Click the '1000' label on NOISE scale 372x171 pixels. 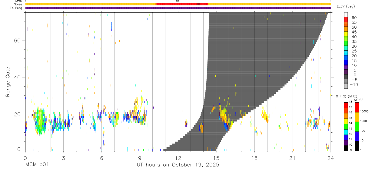[x=364, y=121]
